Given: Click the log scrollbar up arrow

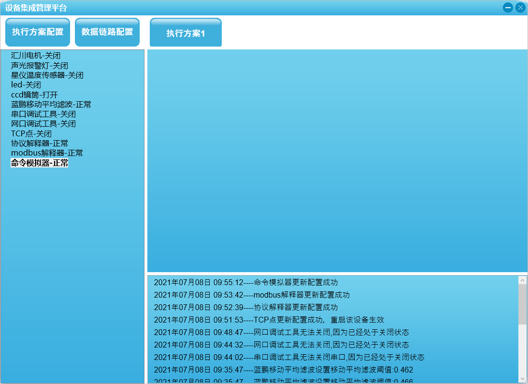Looking at the screenshot, I should click(x=522, y=280).
